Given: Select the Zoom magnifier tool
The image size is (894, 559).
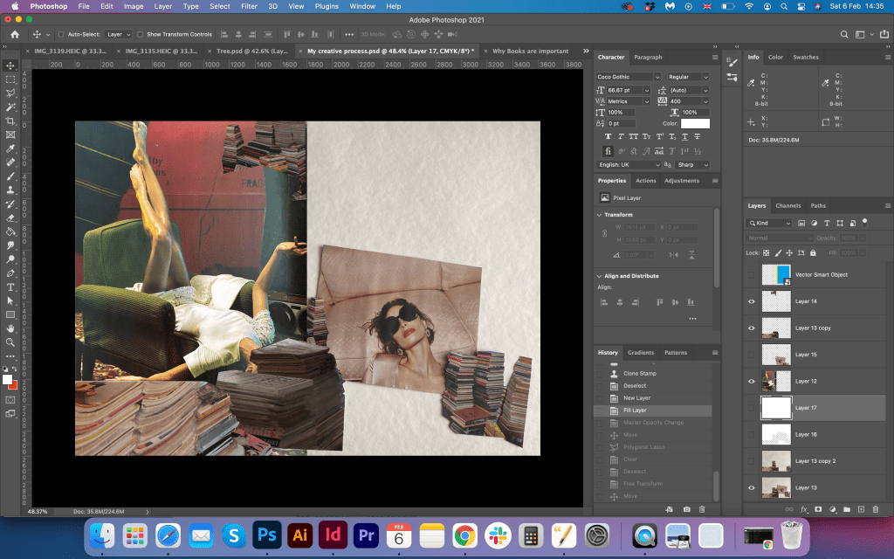Looking at the screenshot, I should [10, 342].
